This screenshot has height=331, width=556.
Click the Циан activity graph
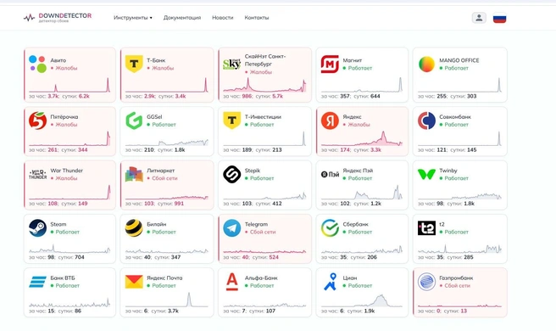coord(362,300)
